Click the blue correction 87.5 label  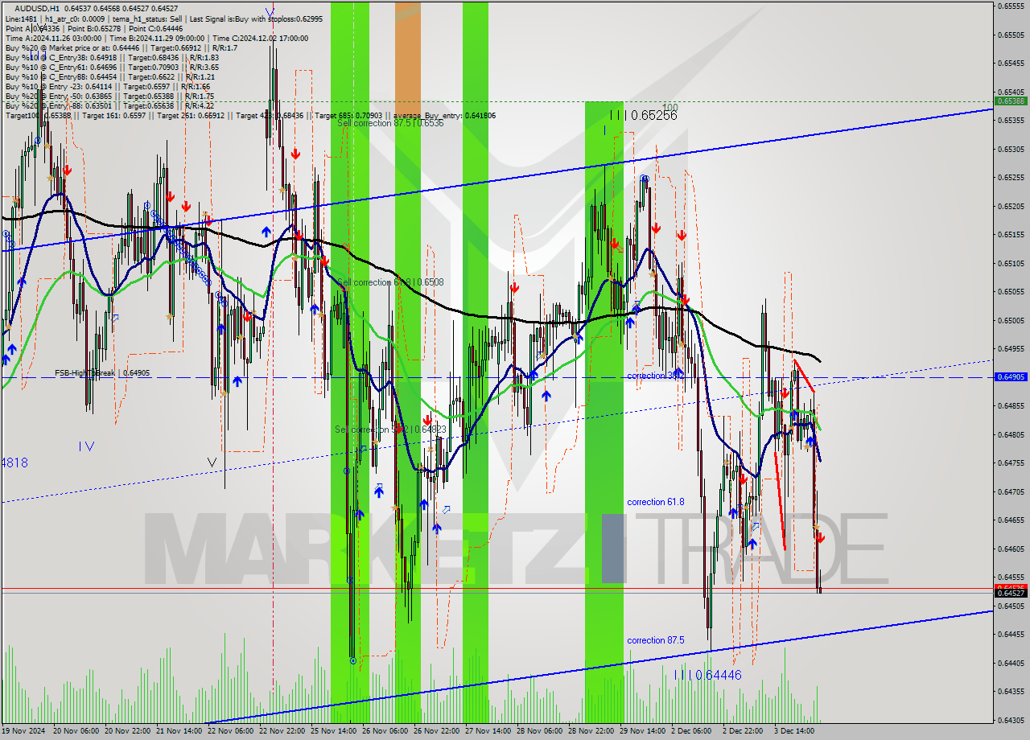coord(656,640)
